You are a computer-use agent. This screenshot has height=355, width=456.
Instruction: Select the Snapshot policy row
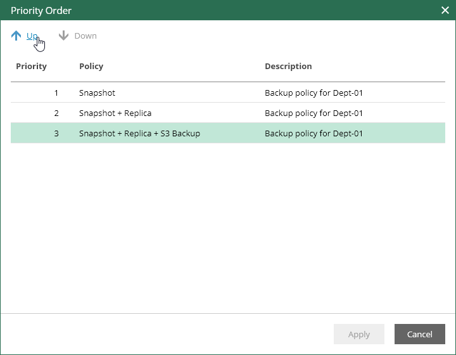click(x=228, y=93)
